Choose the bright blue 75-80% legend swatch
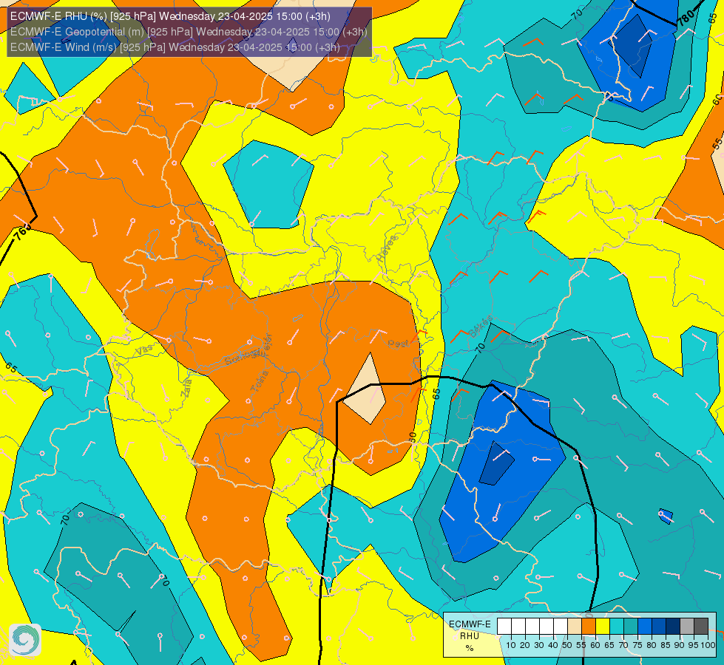 [x=645, y=627]
